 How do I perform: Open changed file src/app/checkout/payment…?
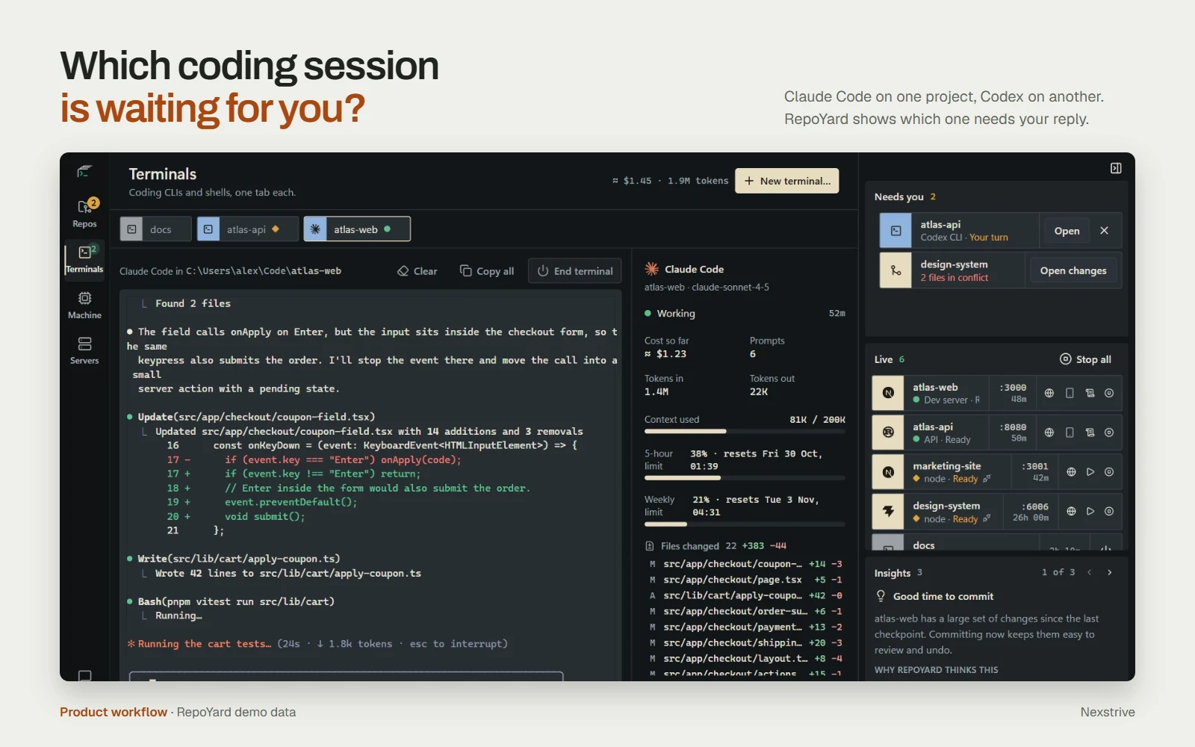coord(745,627)
